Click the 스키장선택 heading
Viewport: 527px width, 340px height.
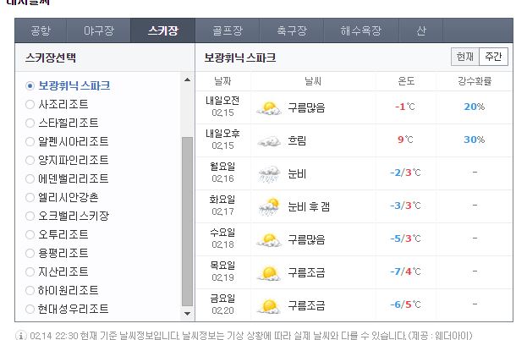click(x=51, y=58)
